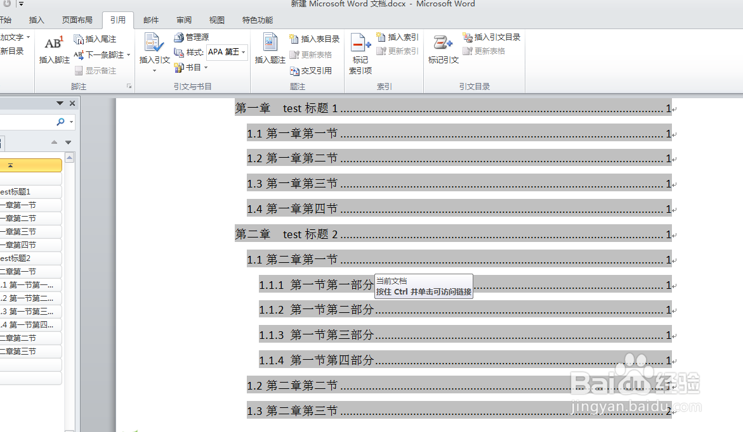Click Update Table of Contents (新目录)
This screenshot has width=743, height=432.
click(x=12, y=51)
